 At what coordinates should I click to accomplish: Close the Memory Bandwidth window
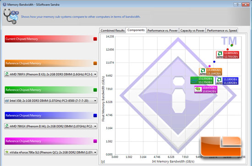[x=246, y=5]
